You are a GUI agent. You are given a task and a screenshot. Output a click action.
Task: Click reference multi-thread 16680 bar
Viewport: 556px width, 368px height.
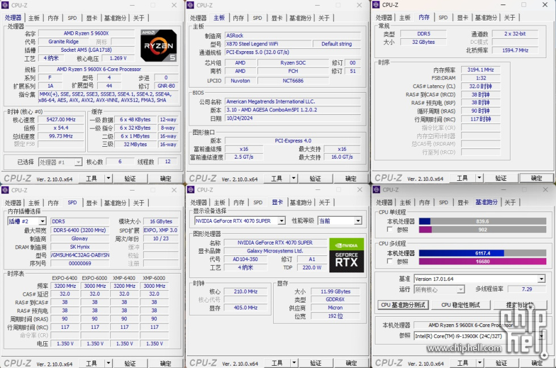tap(482, 262)
